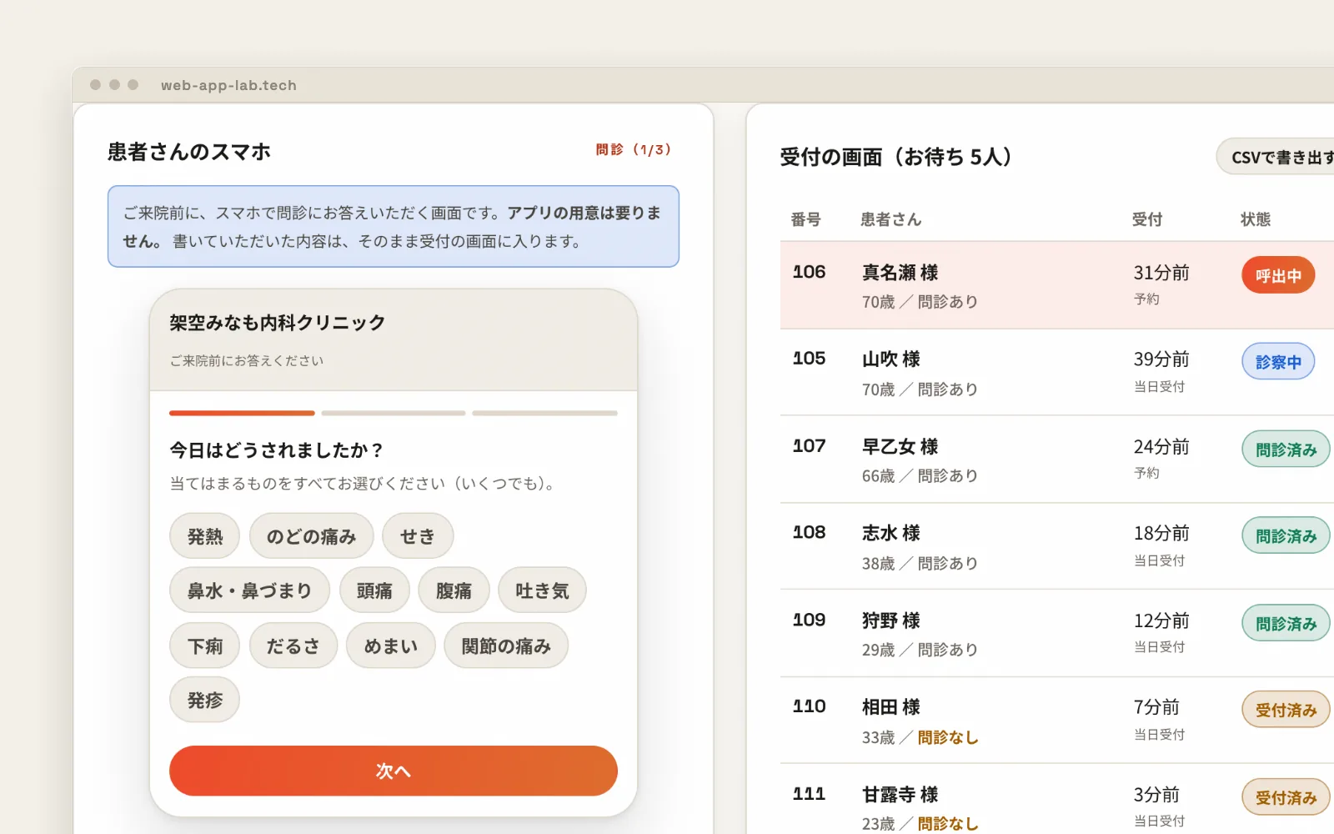This screenshot has width=1334, height=834.
Task: Click the 受付 column header
Action: pos(1146,219)
